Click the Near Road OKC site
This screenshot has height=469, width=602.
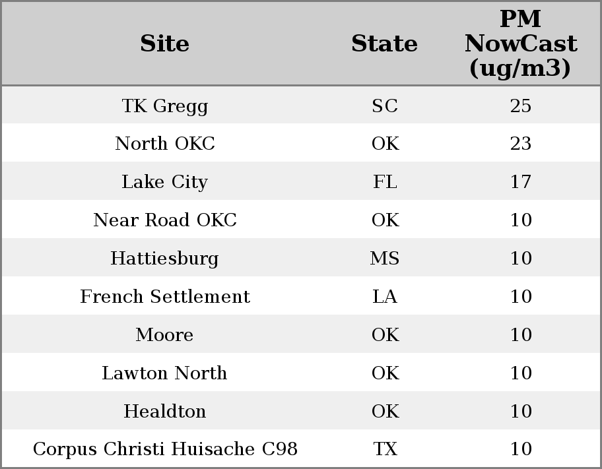(165, 220)
